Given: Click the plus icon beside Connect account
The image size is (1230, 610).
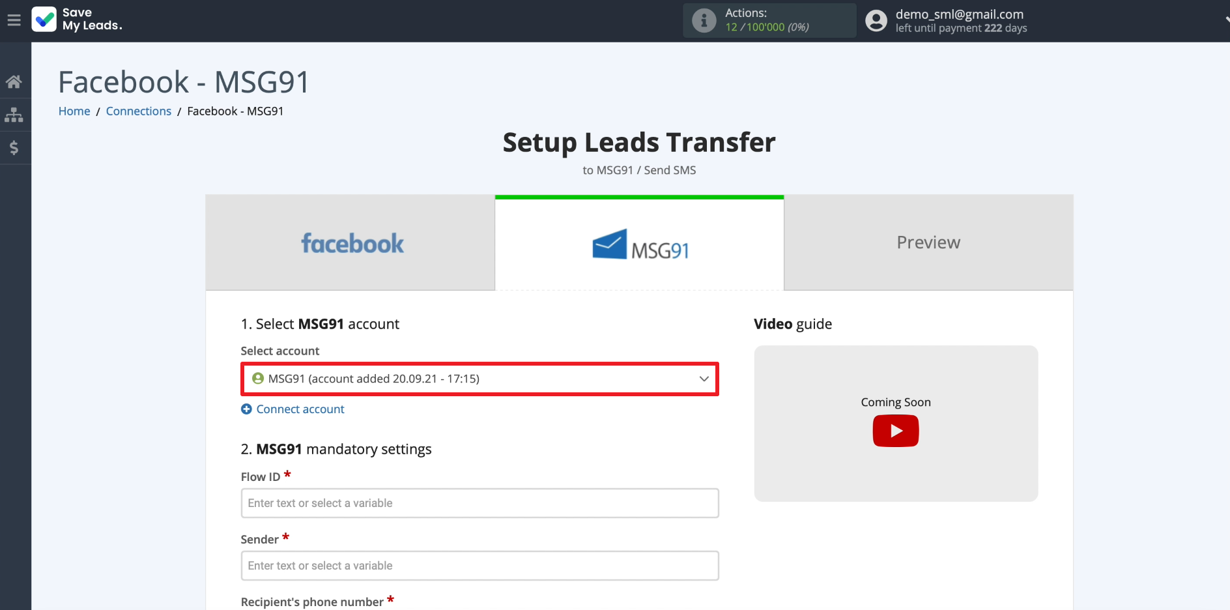Looking at the screenshot, I should click(x=246, y=409).
